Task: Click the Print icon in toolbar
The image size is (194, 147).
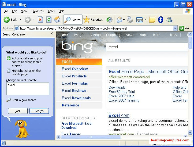Action: tap(130, 20)
